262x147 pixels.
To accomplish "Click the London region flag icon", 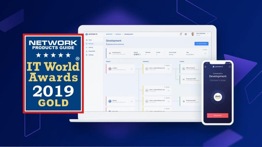I will [110, 69].
